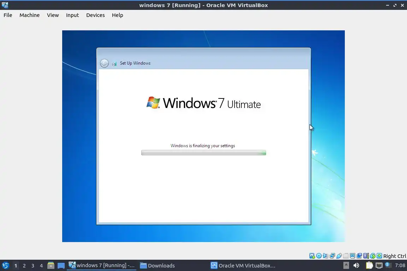Switch to workspace 4
The width and height of the screenshot is (407, 271).
pos(41,266)
